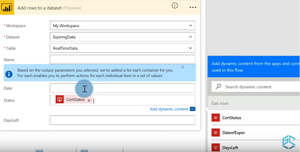Click the blue info icon in the notice banner

(9, 74)
